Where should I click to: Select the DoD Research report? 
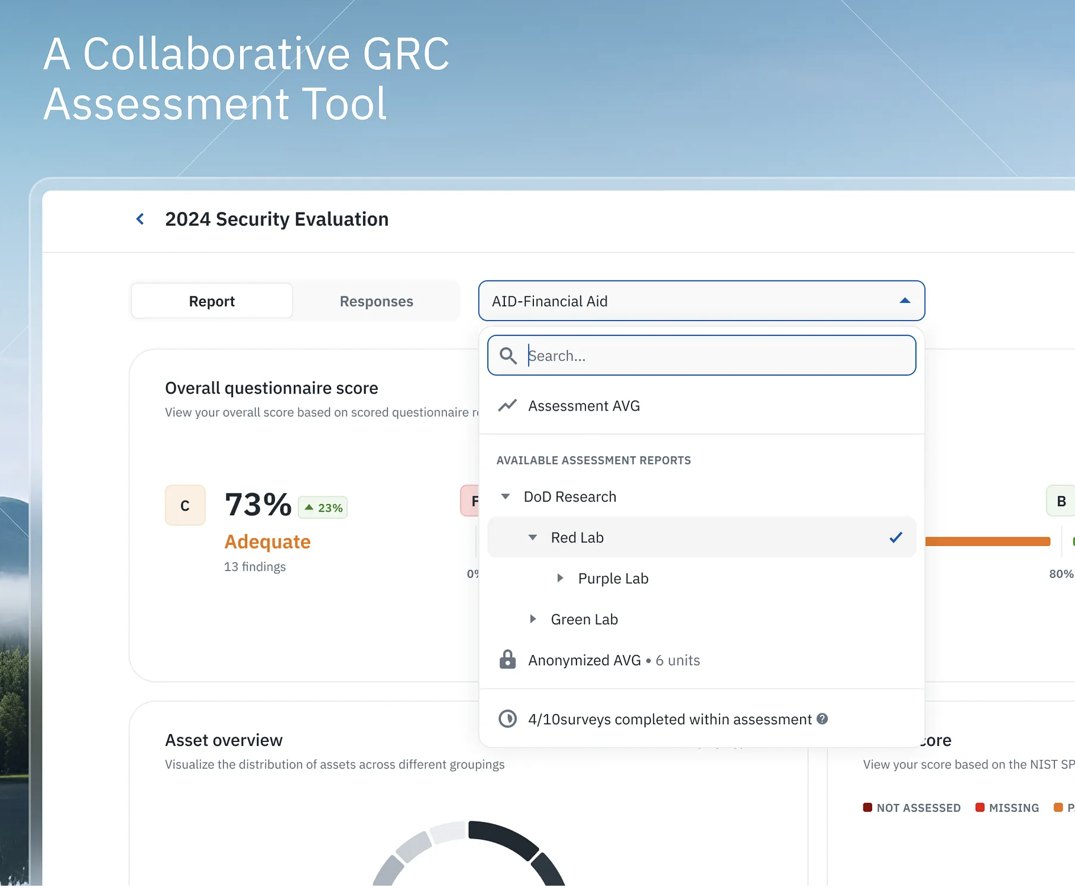(x=701, y=496)
